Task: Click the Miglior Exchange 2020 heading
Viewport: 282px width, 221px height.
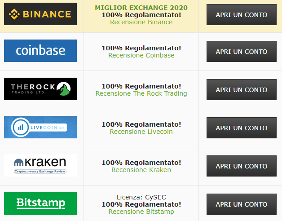Action: tap(141, 8)
